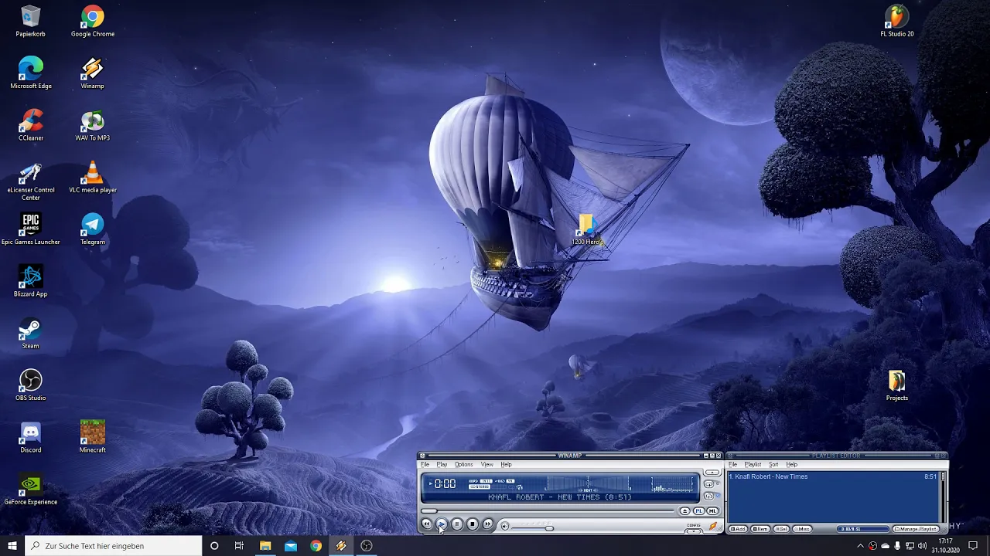Image resolution: width=990 pixels, height=556 pixels.
Task: Stop playback with the Winamp Stop button
Action: (473, 524)
